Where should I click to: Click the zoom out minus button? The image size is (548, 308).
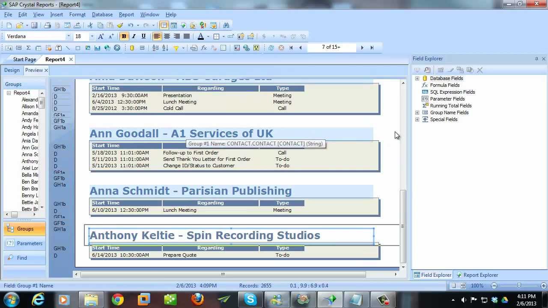click(x=494, y=285)
